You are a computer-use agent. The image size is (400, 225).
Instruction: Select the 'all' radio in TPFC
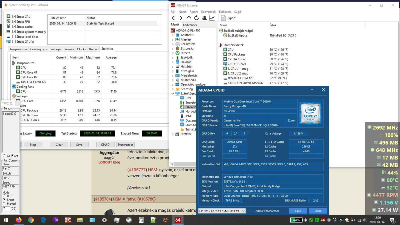tap(4, 156)
